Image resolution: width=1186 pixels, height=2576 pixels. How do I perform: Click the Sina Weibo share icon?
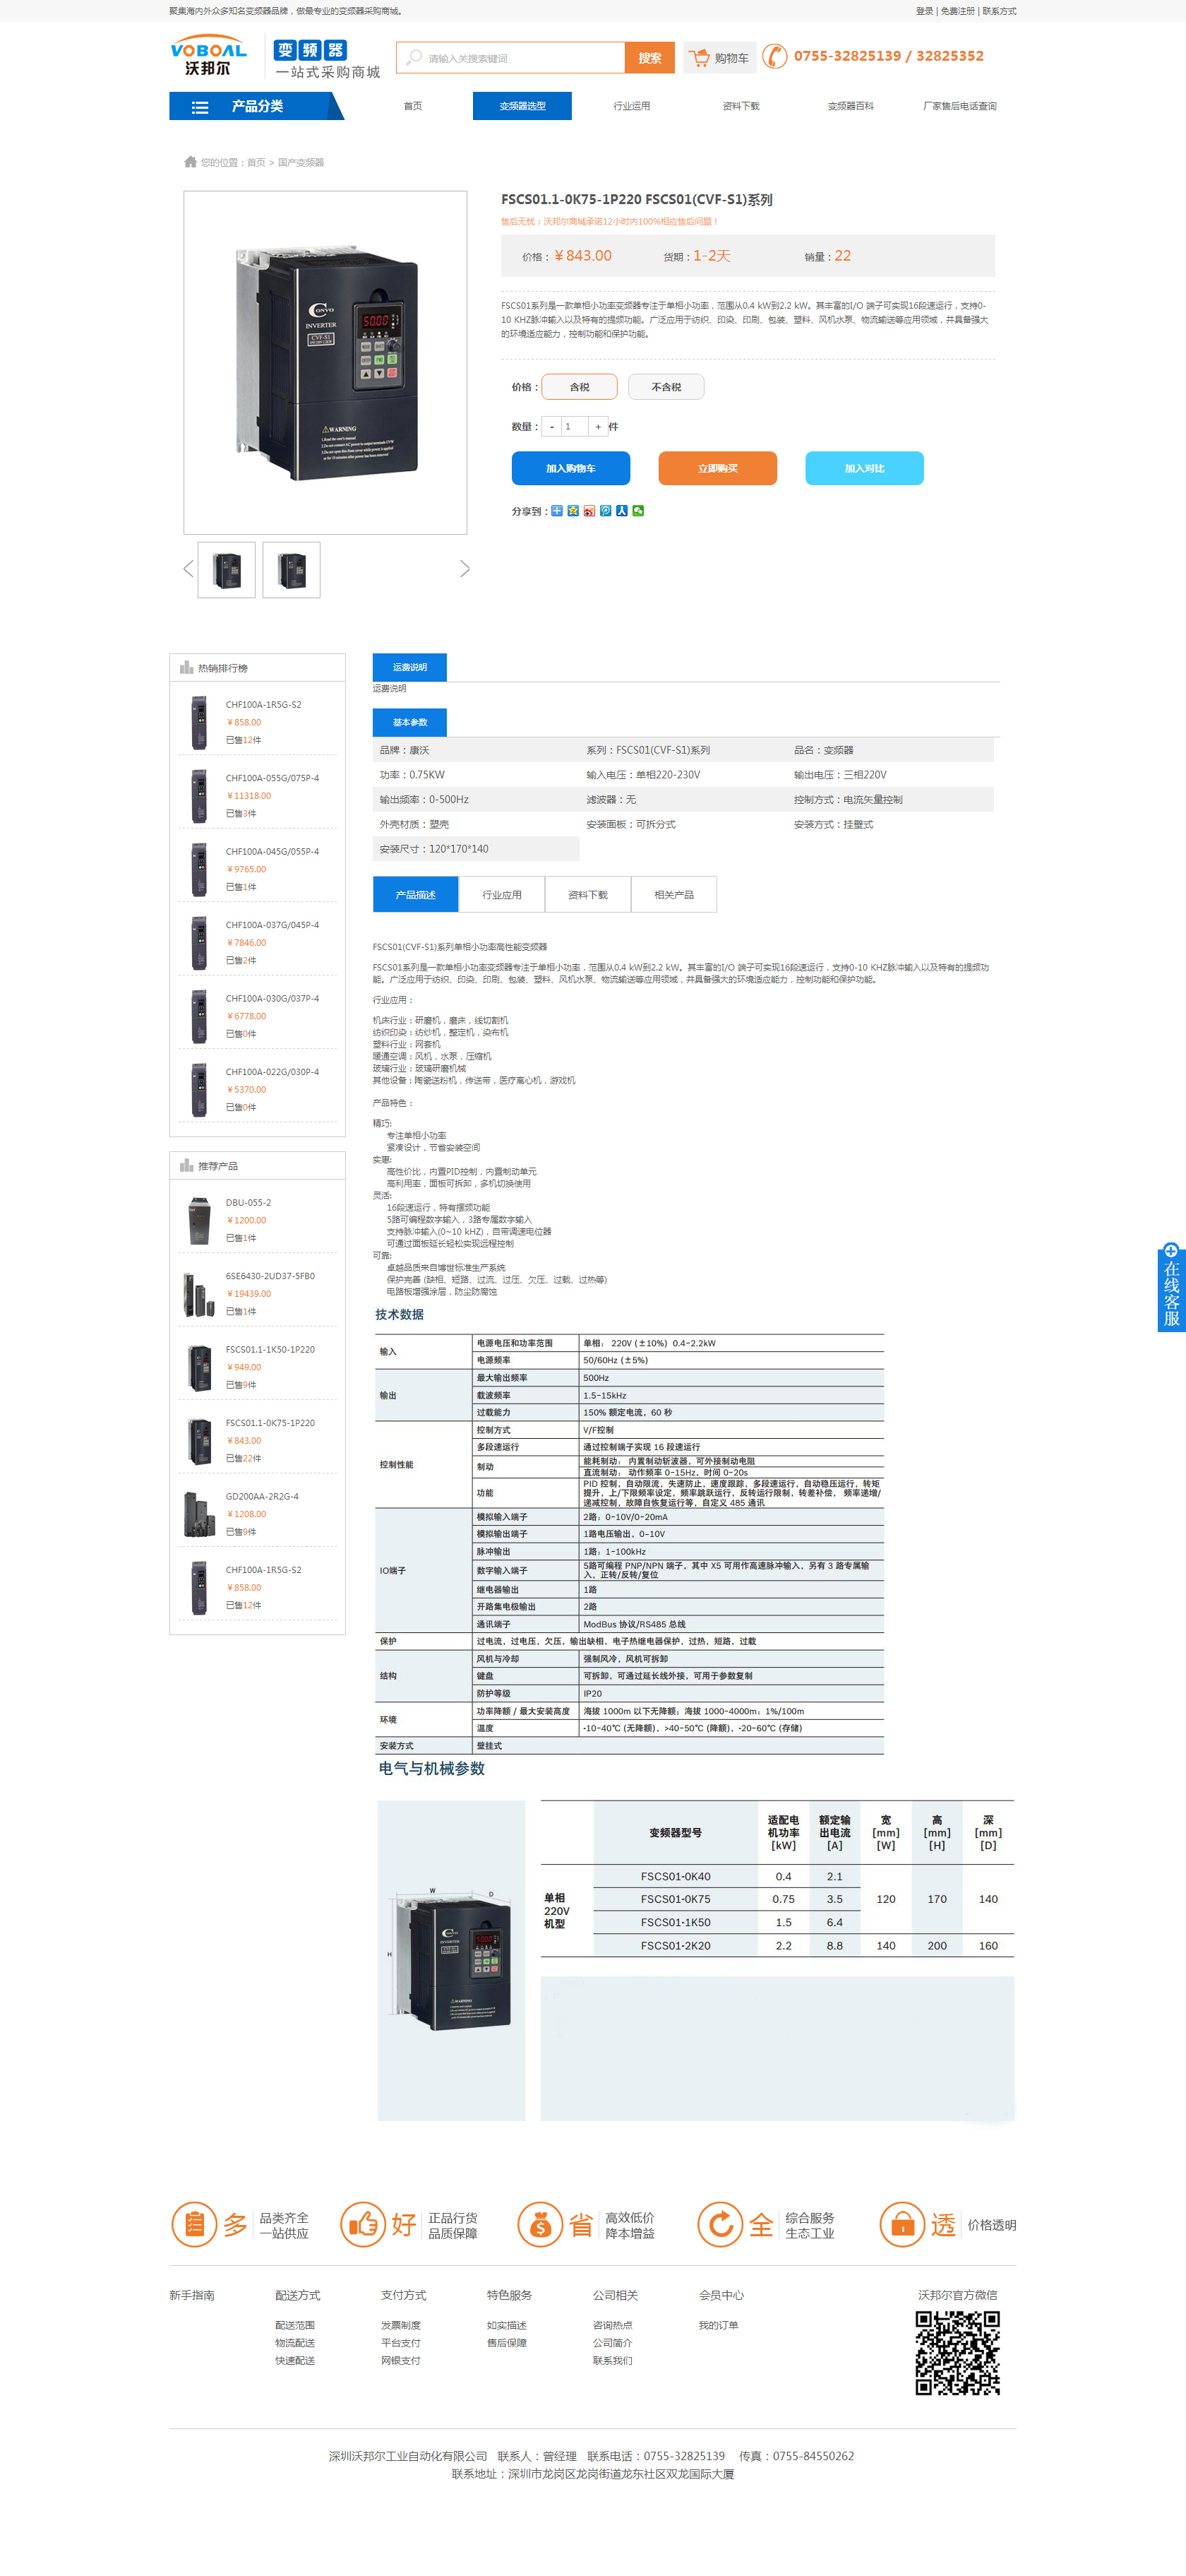[x=589, y=511]
